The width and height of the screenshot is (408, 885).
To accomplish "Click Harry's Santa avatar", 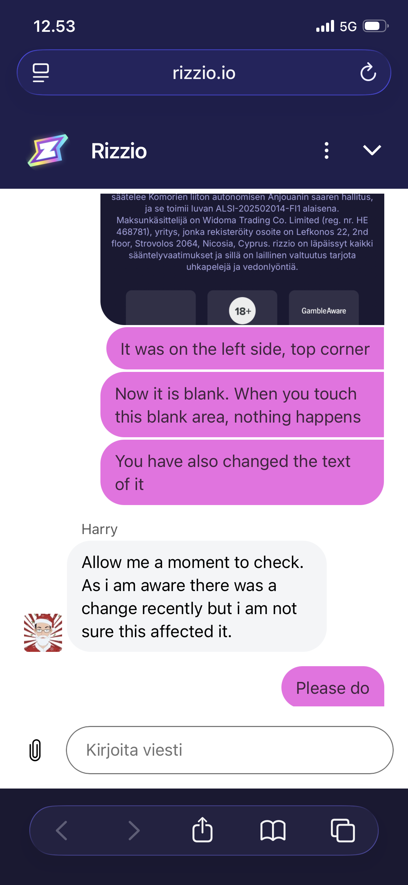I will coord(43,633).
